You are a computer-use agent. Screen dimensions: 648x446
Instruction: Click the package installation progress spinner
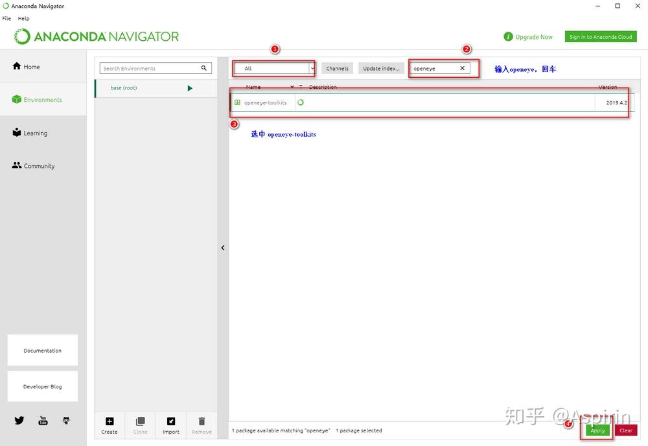[300, 102]
